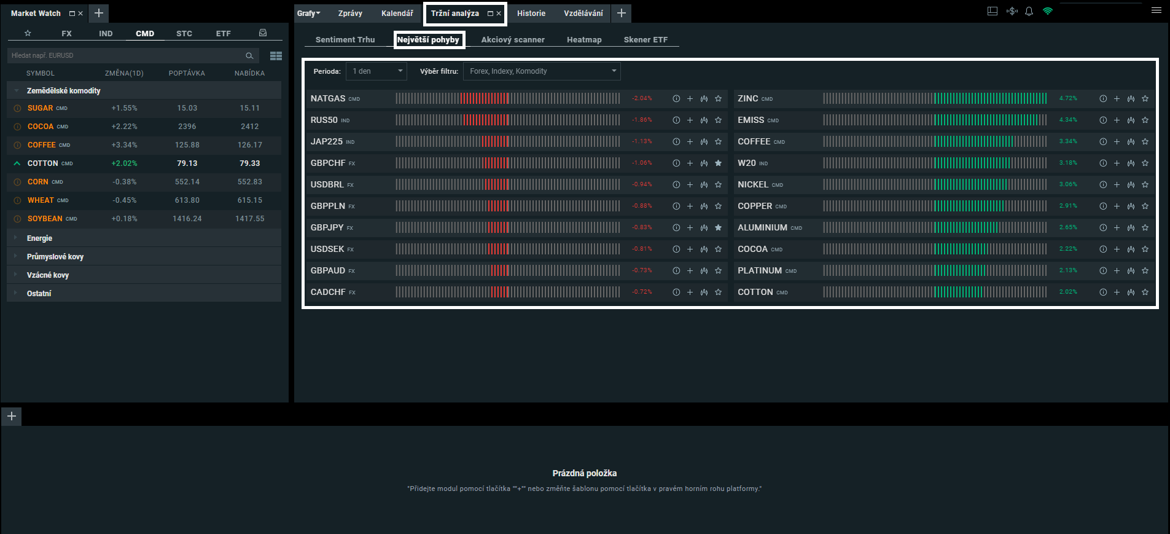This screenshot has width=1170, height=534.
Task: Open chart for CADCHF row
Action: [x=704, y=292]
